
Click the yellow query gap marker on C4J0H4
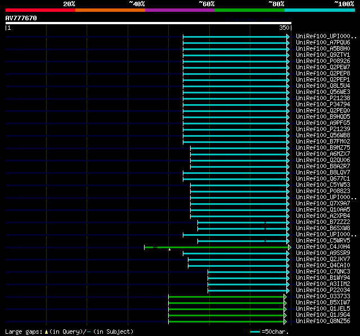click(x=169, y=249)
